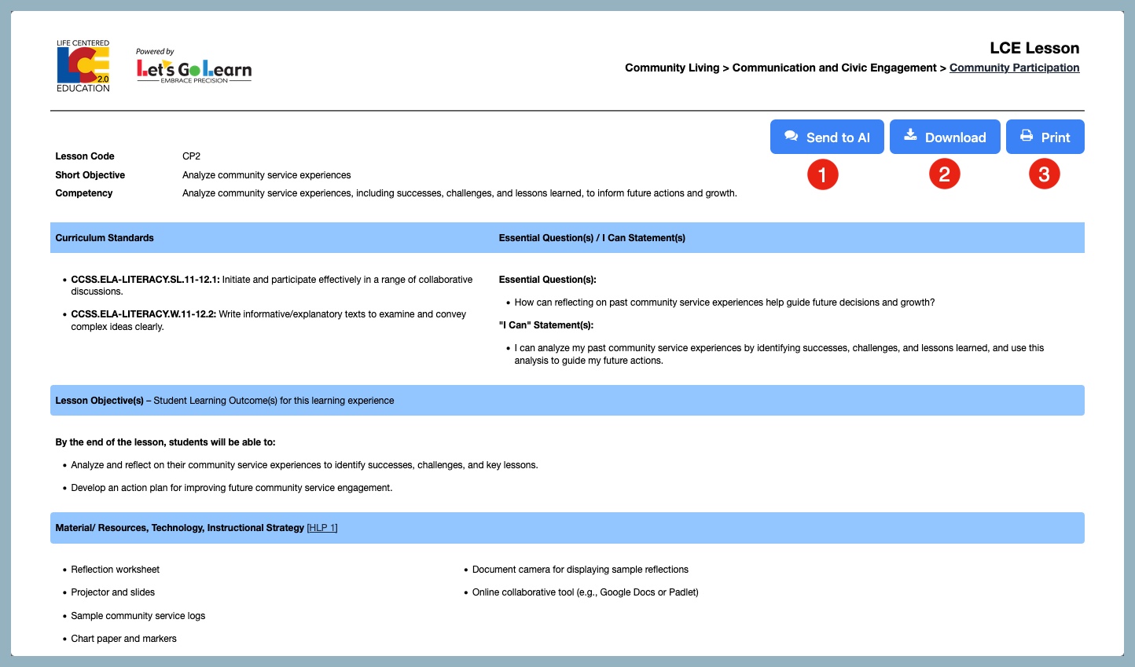Click the Material/ Resources, Technology header text
This screenshot has width=1135, height=667.
[x=179, y=528]
